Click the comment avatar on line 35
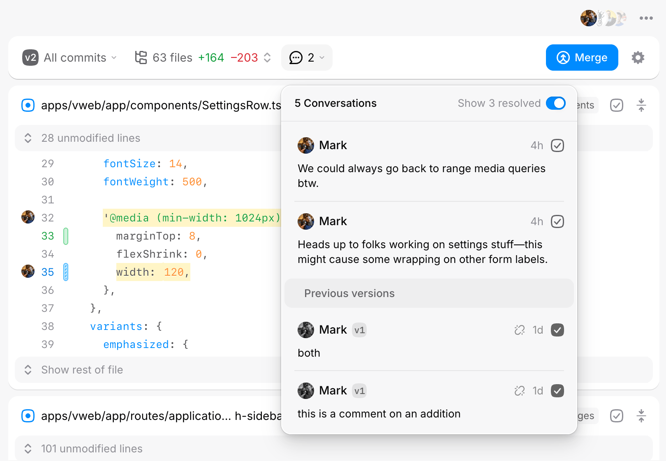 pos(28,272)
